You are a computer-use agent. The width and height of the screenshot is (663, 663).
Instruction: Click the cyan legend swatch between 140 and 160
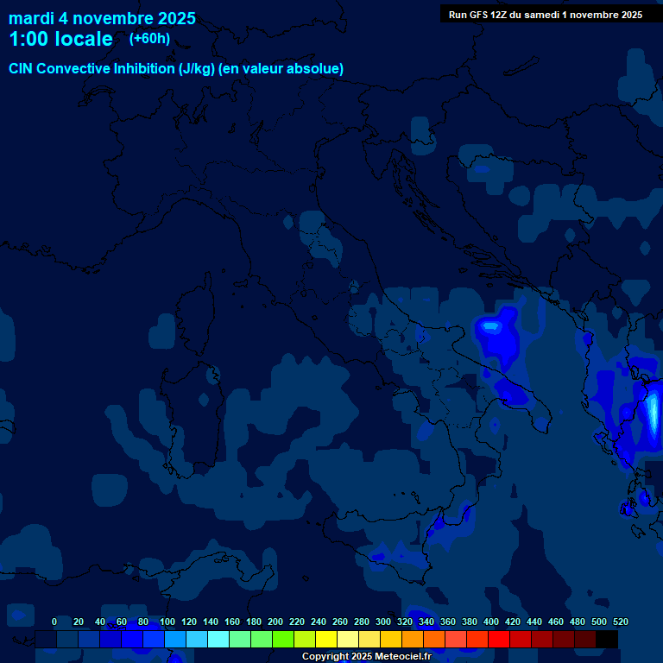pyautogui.click(x=218, y=640)
